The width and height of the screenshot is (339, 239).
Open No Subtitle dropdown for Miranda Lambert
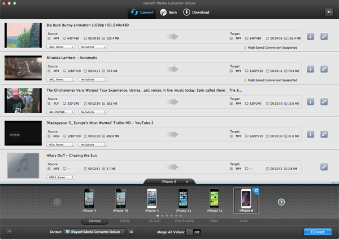pyautogui.click(x=93, y=80)
